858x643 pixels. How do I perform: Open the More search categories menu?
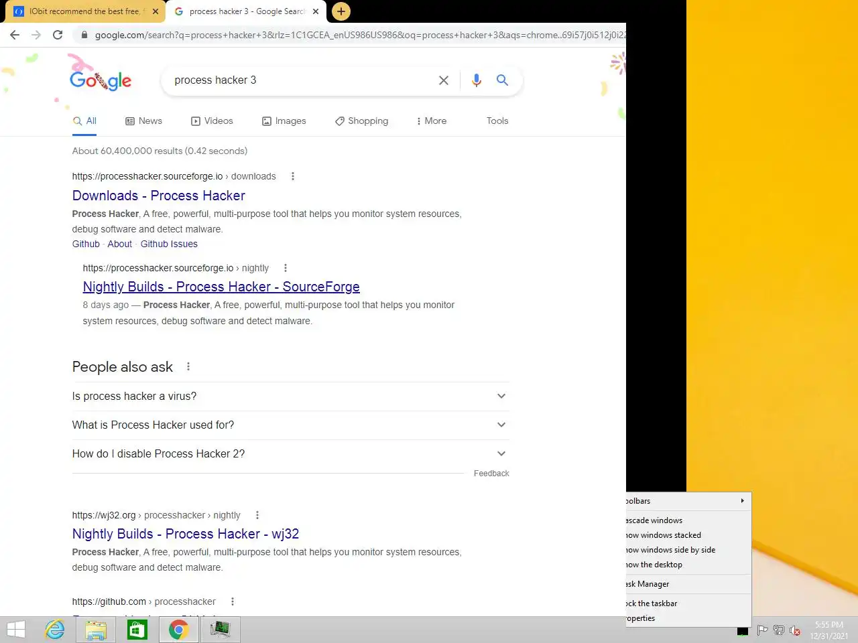[x=431, y=121]
